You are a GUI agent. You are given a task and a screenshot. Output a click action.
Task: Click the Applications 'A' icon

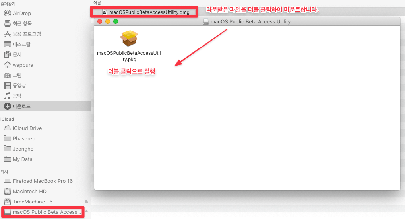(x=8, y=34)
